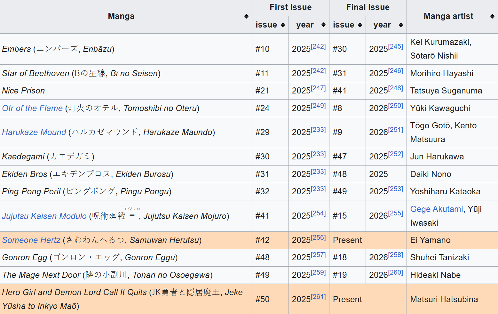Jump to citation [242] in Star of Beethoven row

point(318,71)
